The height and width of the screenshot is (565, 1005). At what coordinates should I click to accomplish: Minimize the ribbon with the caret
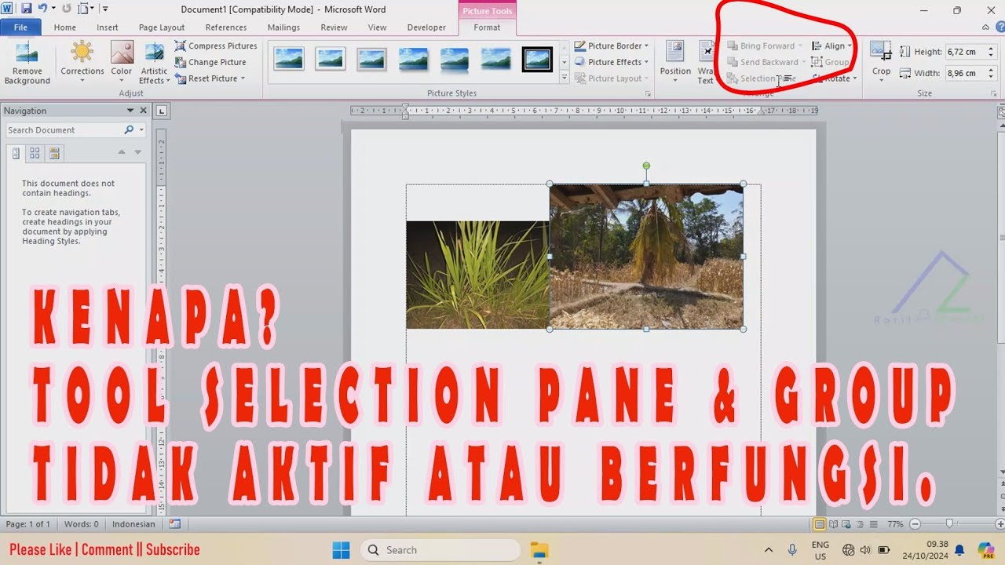click(985, 27)
